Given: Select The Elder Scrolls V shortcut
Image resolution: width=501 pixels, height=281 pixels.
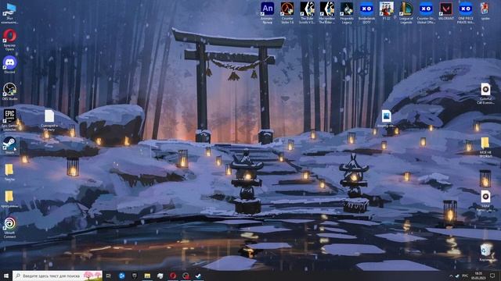Looking at the screenshot, I should [307, 12].
